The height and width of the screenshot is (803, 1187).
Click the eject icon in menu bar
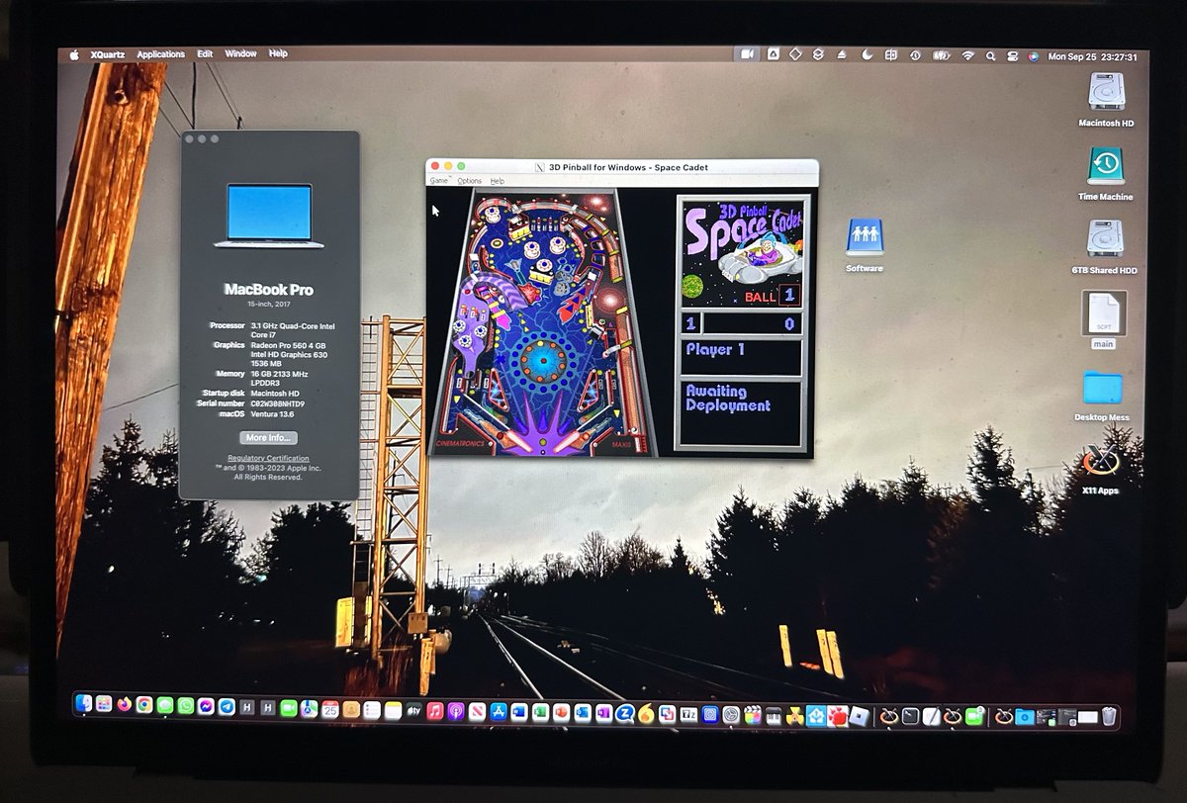(x=842, y=56)
